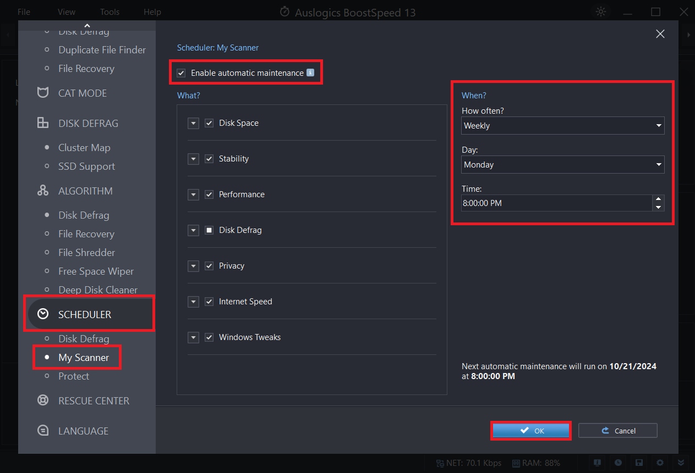
Task: Select the SCHEDULER section label
Action: (x=85, y=315)
